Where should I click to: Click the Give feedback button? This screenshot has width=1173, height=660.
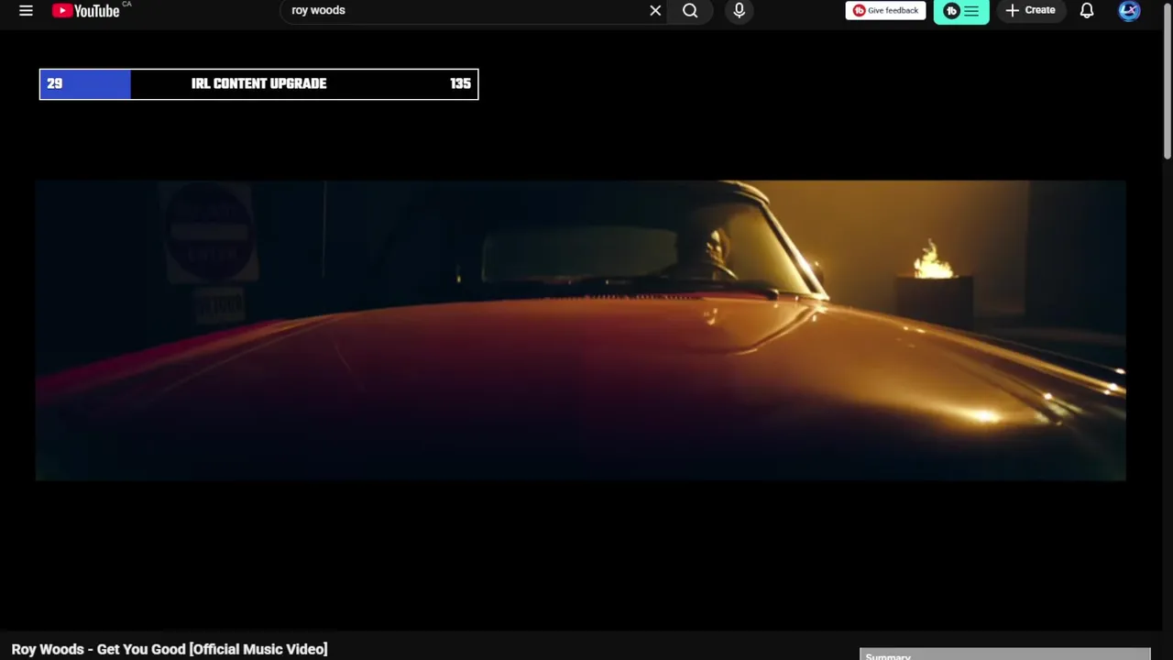click(x=885, y=11)
